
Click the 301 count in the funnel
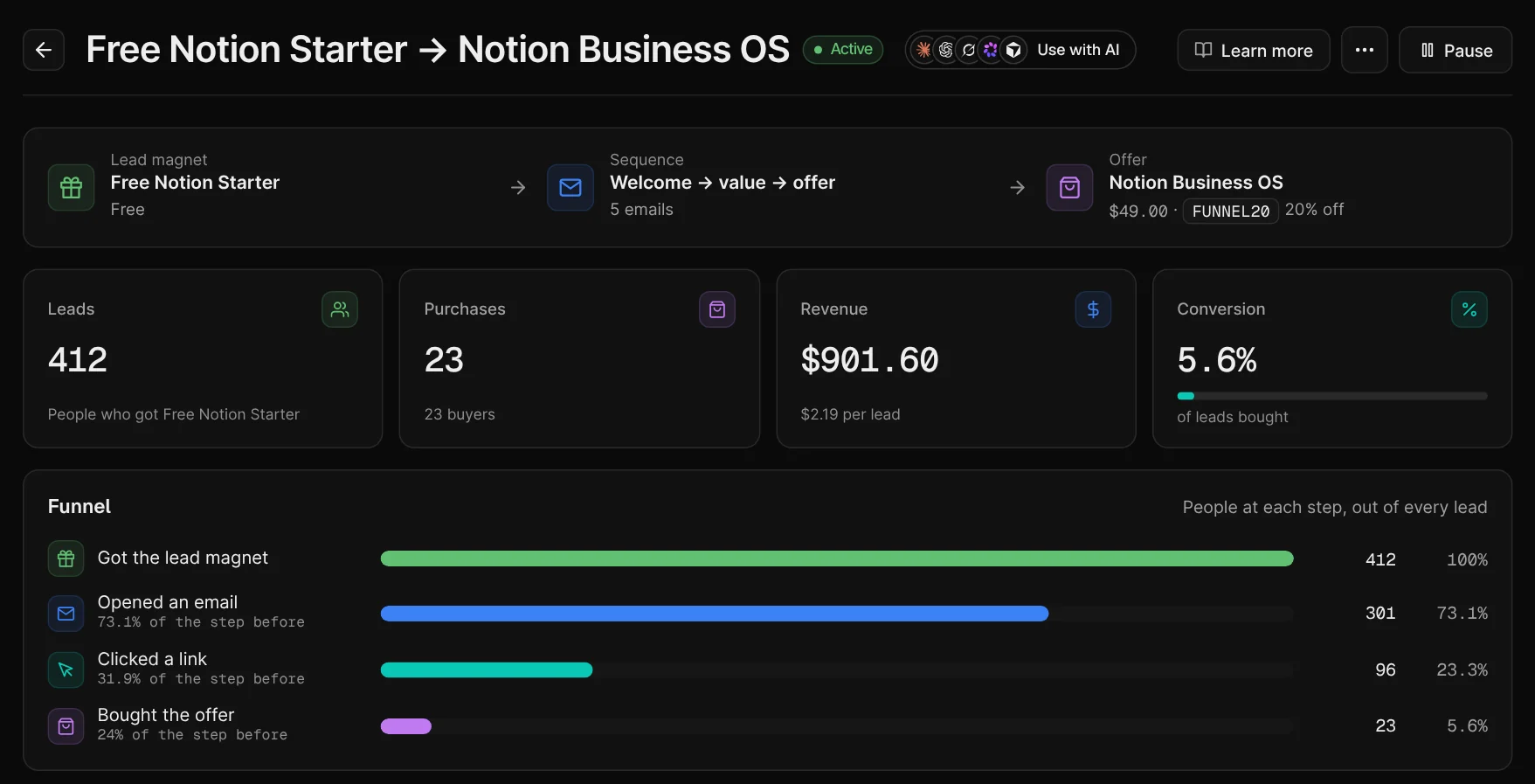point(1380,614)
